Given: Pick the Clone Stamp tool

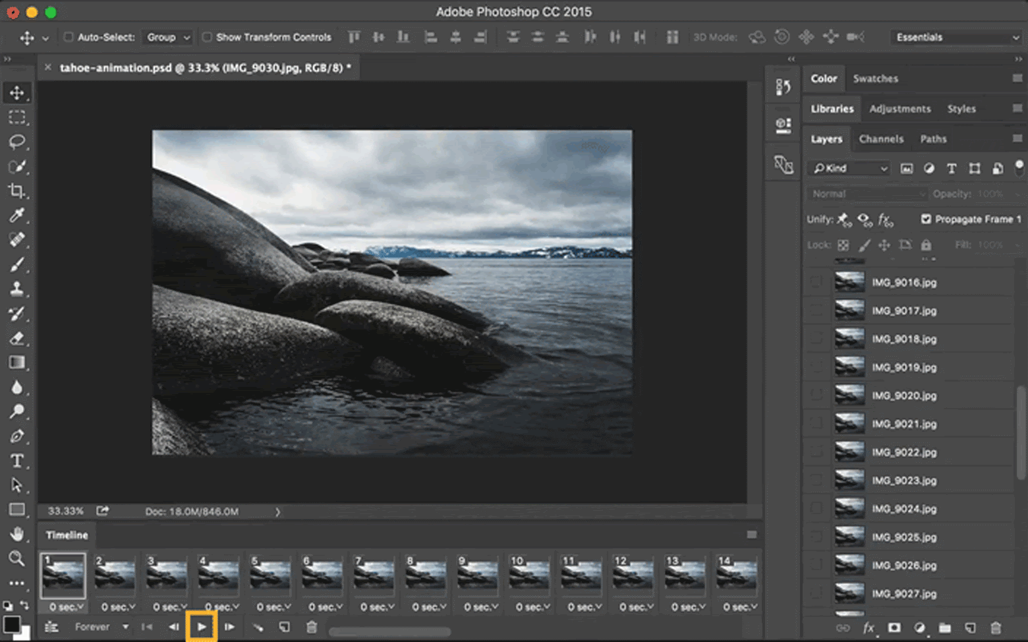Looking at the screenshot, I should 17,289.
